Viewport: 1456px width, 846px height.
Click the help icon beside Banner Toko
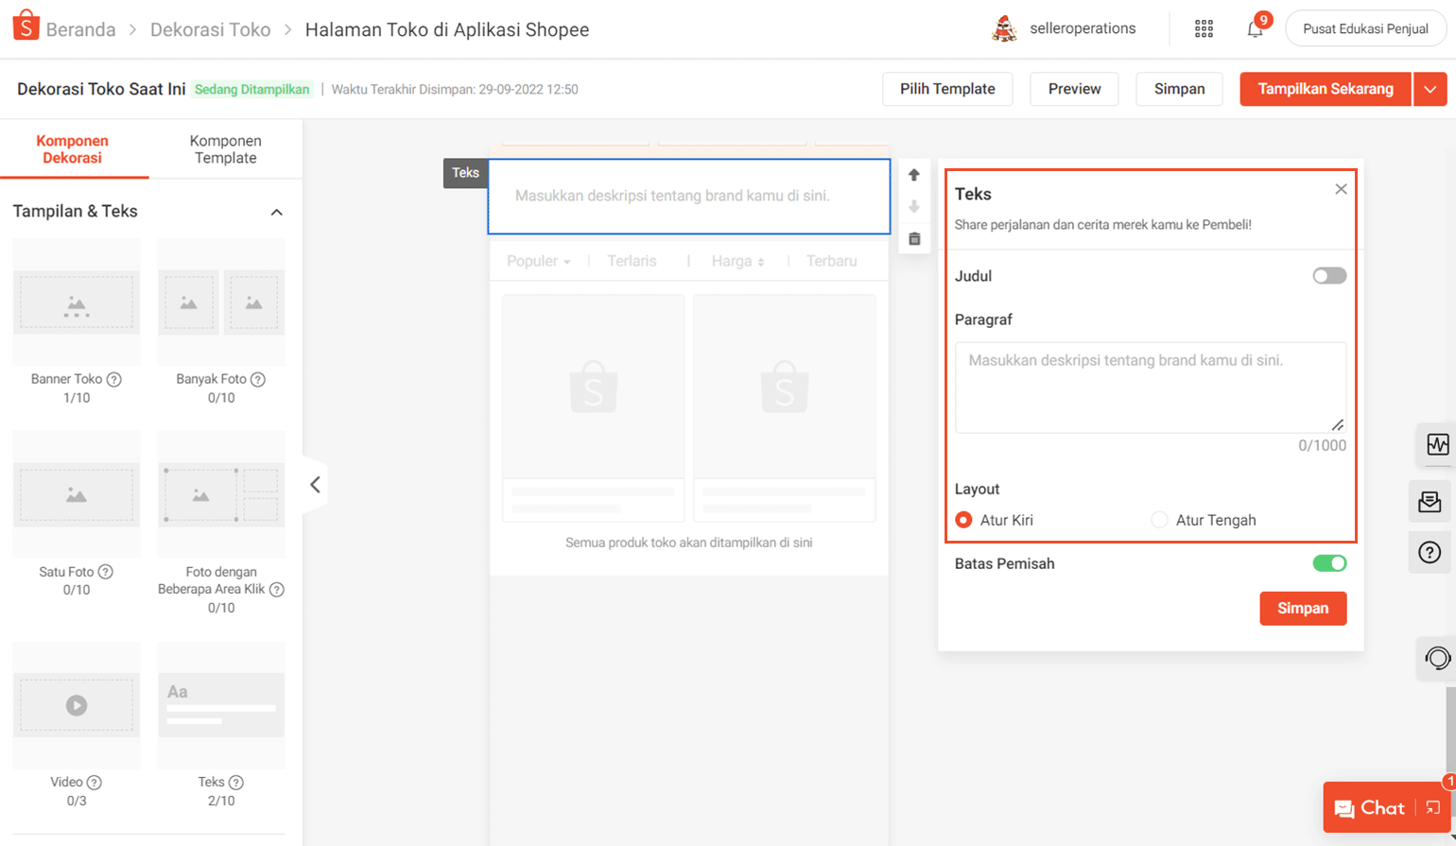coord(114,380)
